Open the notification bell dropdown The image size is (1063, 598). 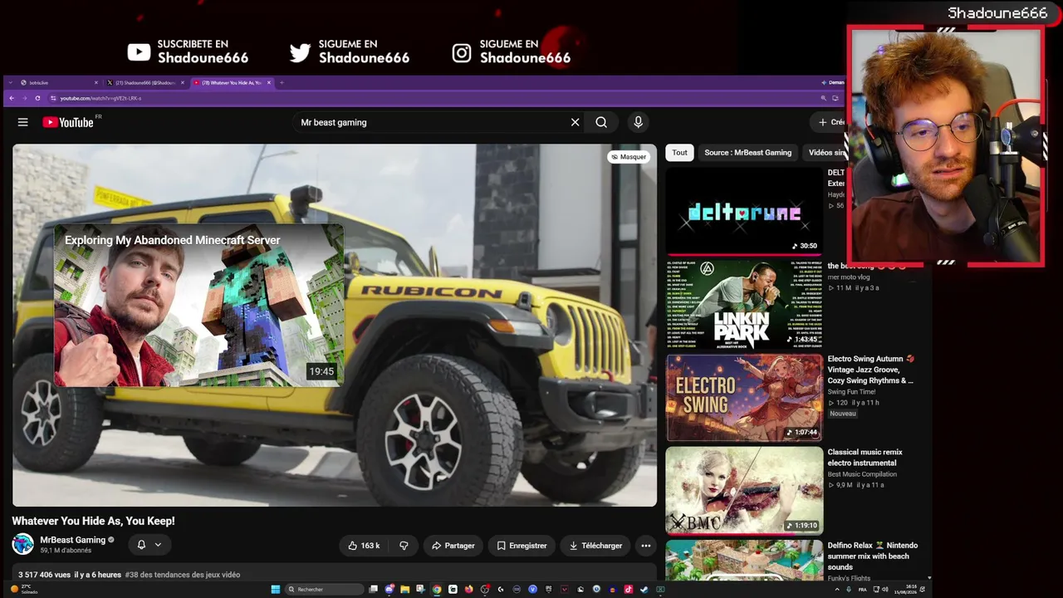pos(149,545)
